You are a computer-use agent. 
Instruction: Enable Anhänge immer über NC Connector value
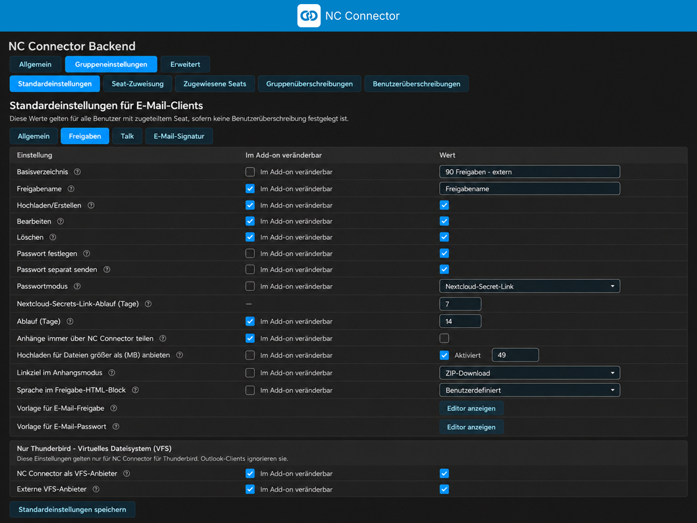tap(444, 338)
